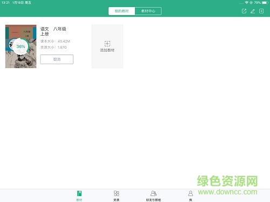This screenshot has width=270, height=202.
Task: Open the 资源 bottom navigation tab
Action: (x=117, y=196)
